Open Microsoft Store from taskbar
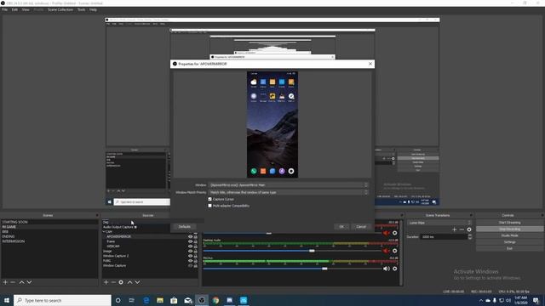 point(174,300)
